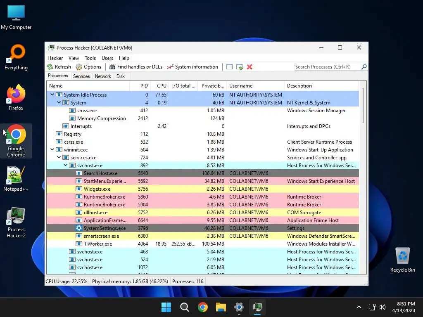
Task: Select the StartMenuExperienceHost process row
Action: (202, 181)
